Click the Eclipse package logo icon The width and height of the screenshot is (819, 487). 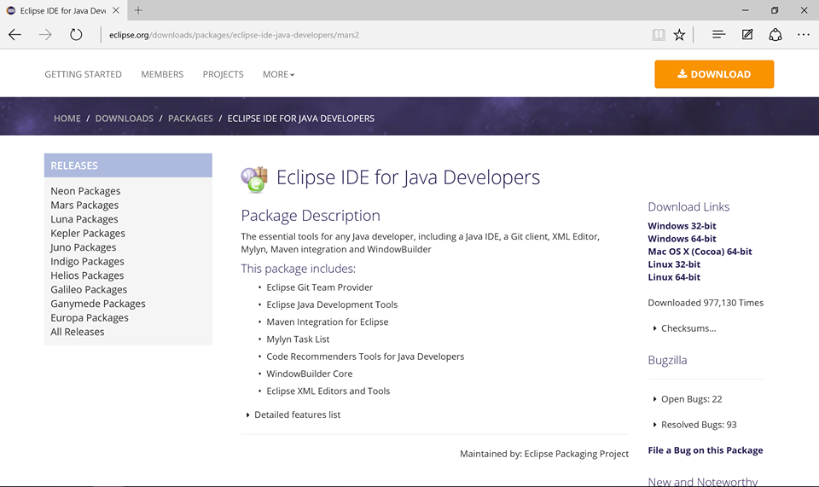(254, 179)
